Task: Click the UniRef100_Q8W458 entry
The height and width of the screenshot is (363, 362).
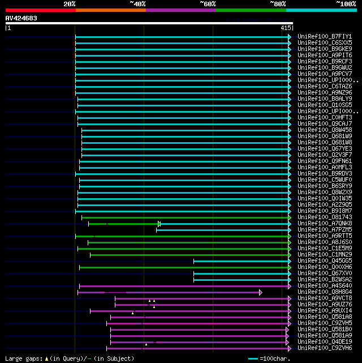Action: tap(325, 130)
